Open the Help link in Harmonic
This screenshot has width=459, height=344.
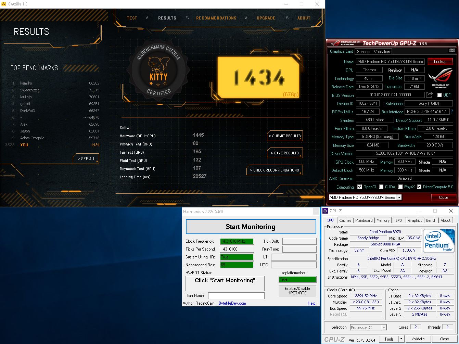coord(311,303)
